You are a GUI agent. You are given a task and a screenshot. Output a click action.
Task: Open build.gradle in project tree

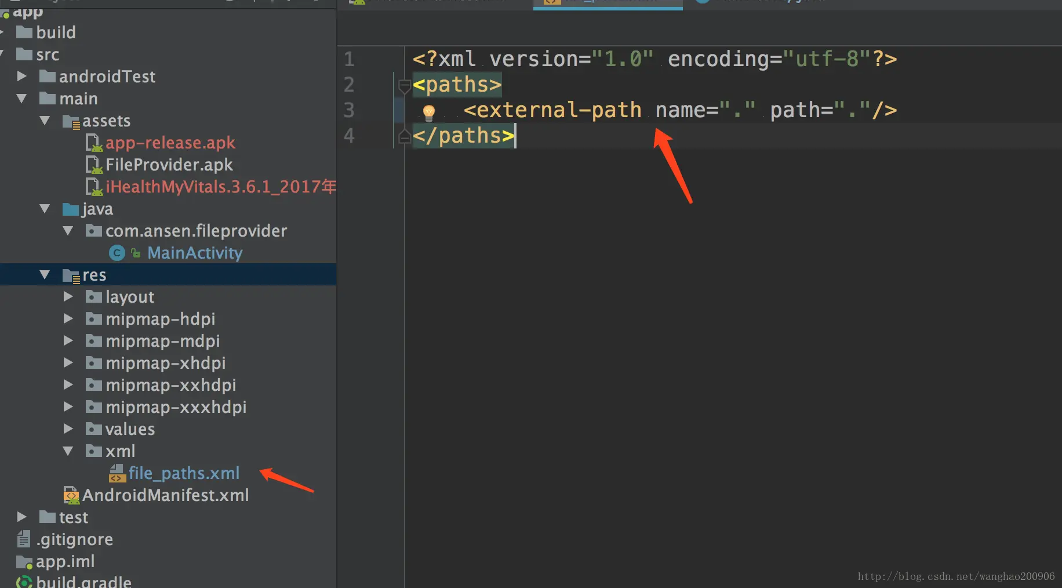coord(83,581)
